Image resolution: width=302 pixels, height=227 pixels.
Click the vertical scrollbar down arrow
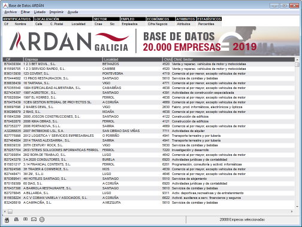297,207
